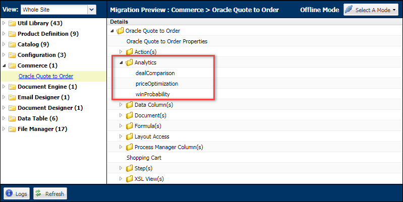Click the File Manager folder icon

tap(12, 129)
